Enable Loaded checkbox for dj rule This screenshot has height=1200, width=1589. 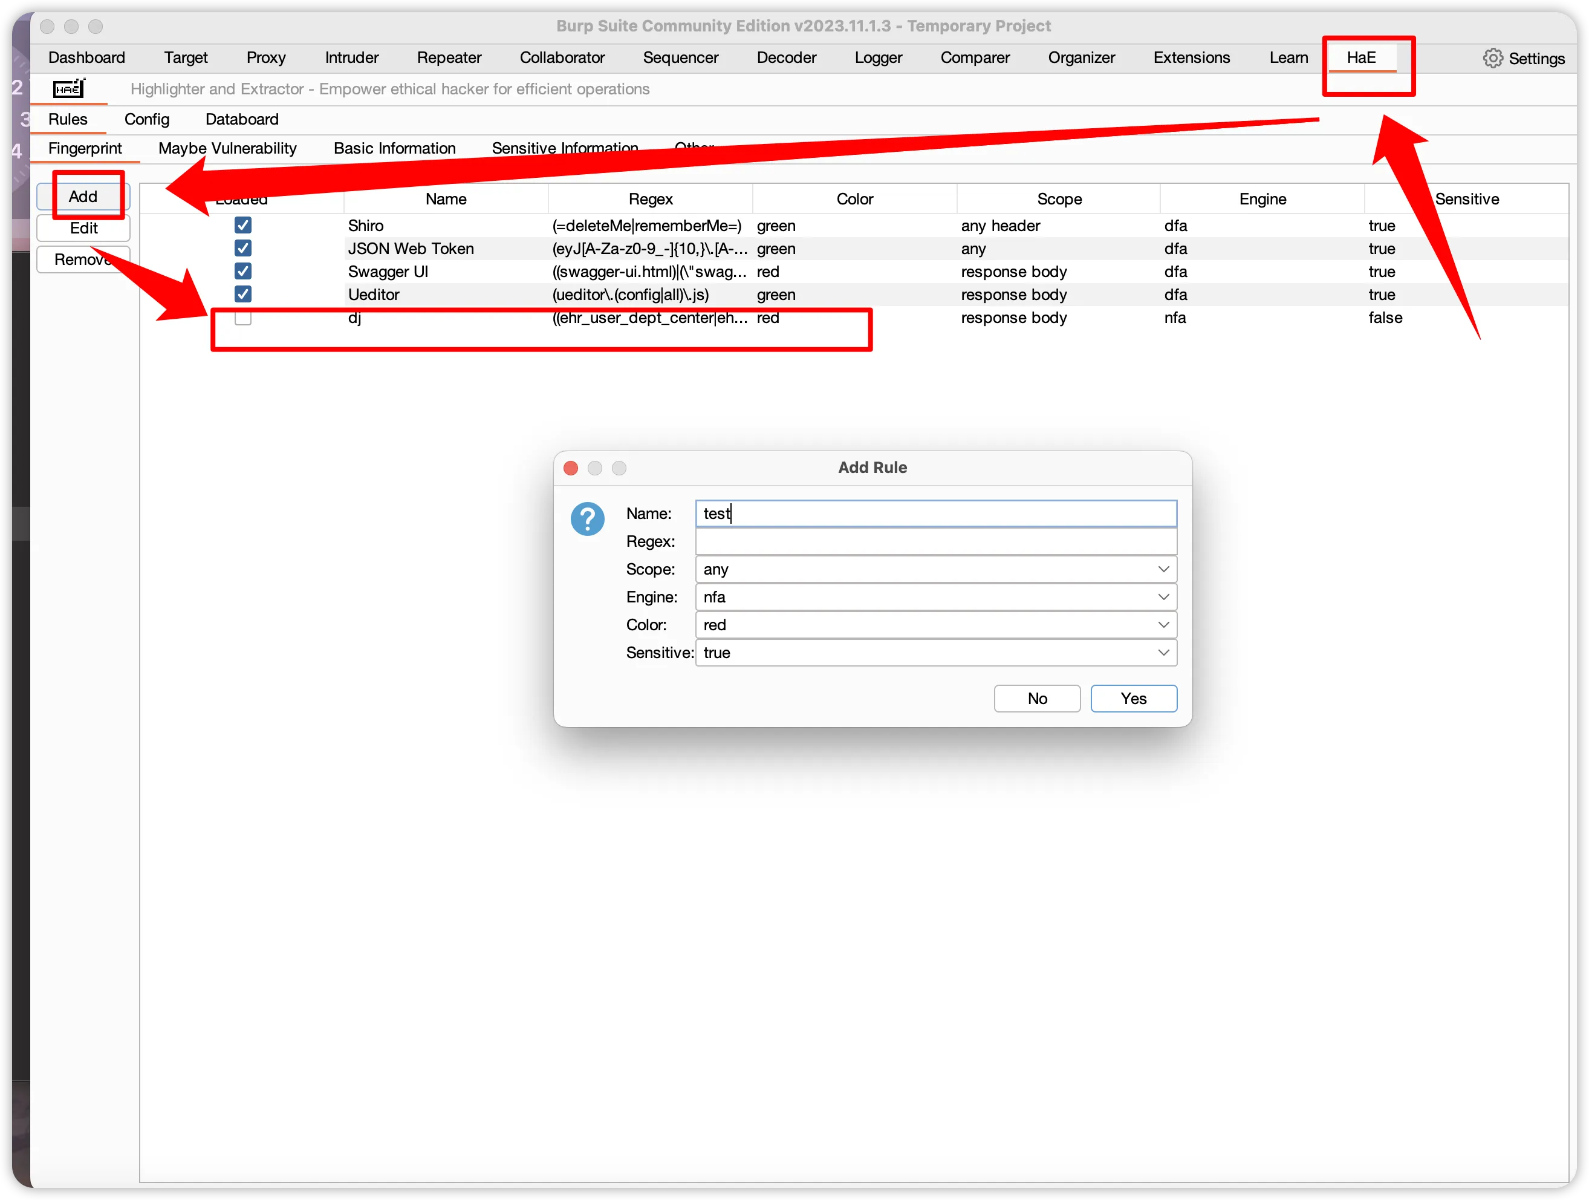243,318
